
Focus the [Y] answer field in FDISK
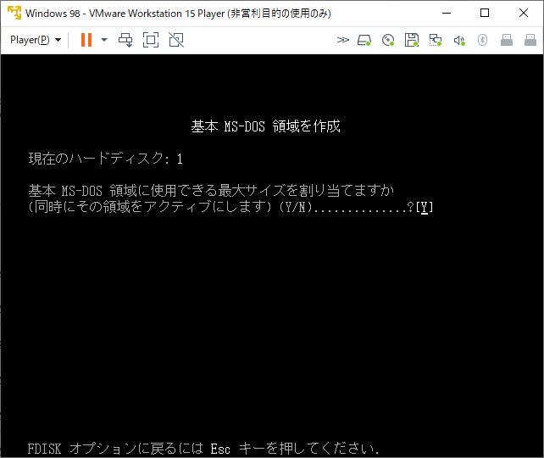tap(424, 207)
